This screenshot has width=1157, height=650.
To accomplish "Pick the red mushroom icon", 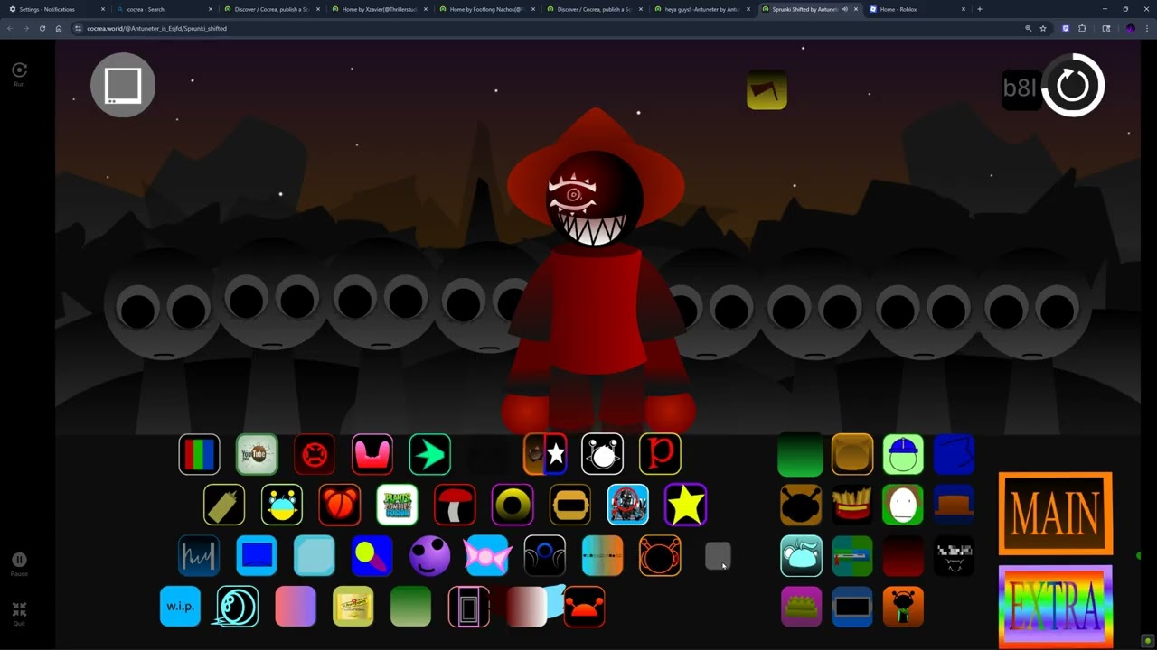I will click(x=455, y=505).
